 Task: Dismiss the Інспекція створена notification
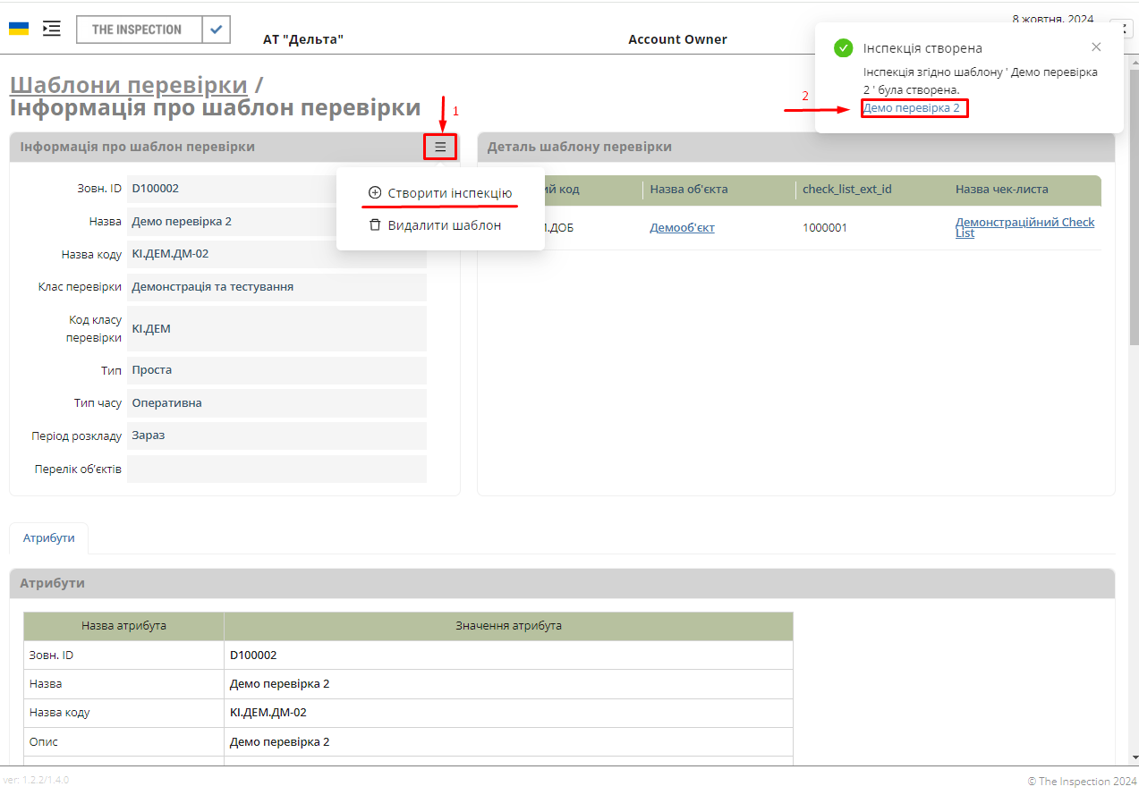point(1096,47)
